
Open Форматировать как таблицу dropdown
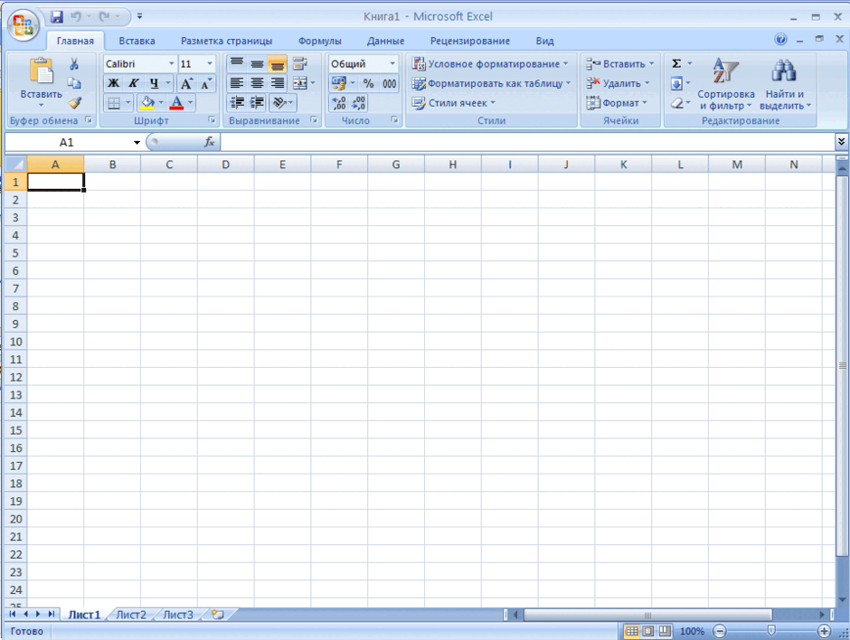click(491, 83)
